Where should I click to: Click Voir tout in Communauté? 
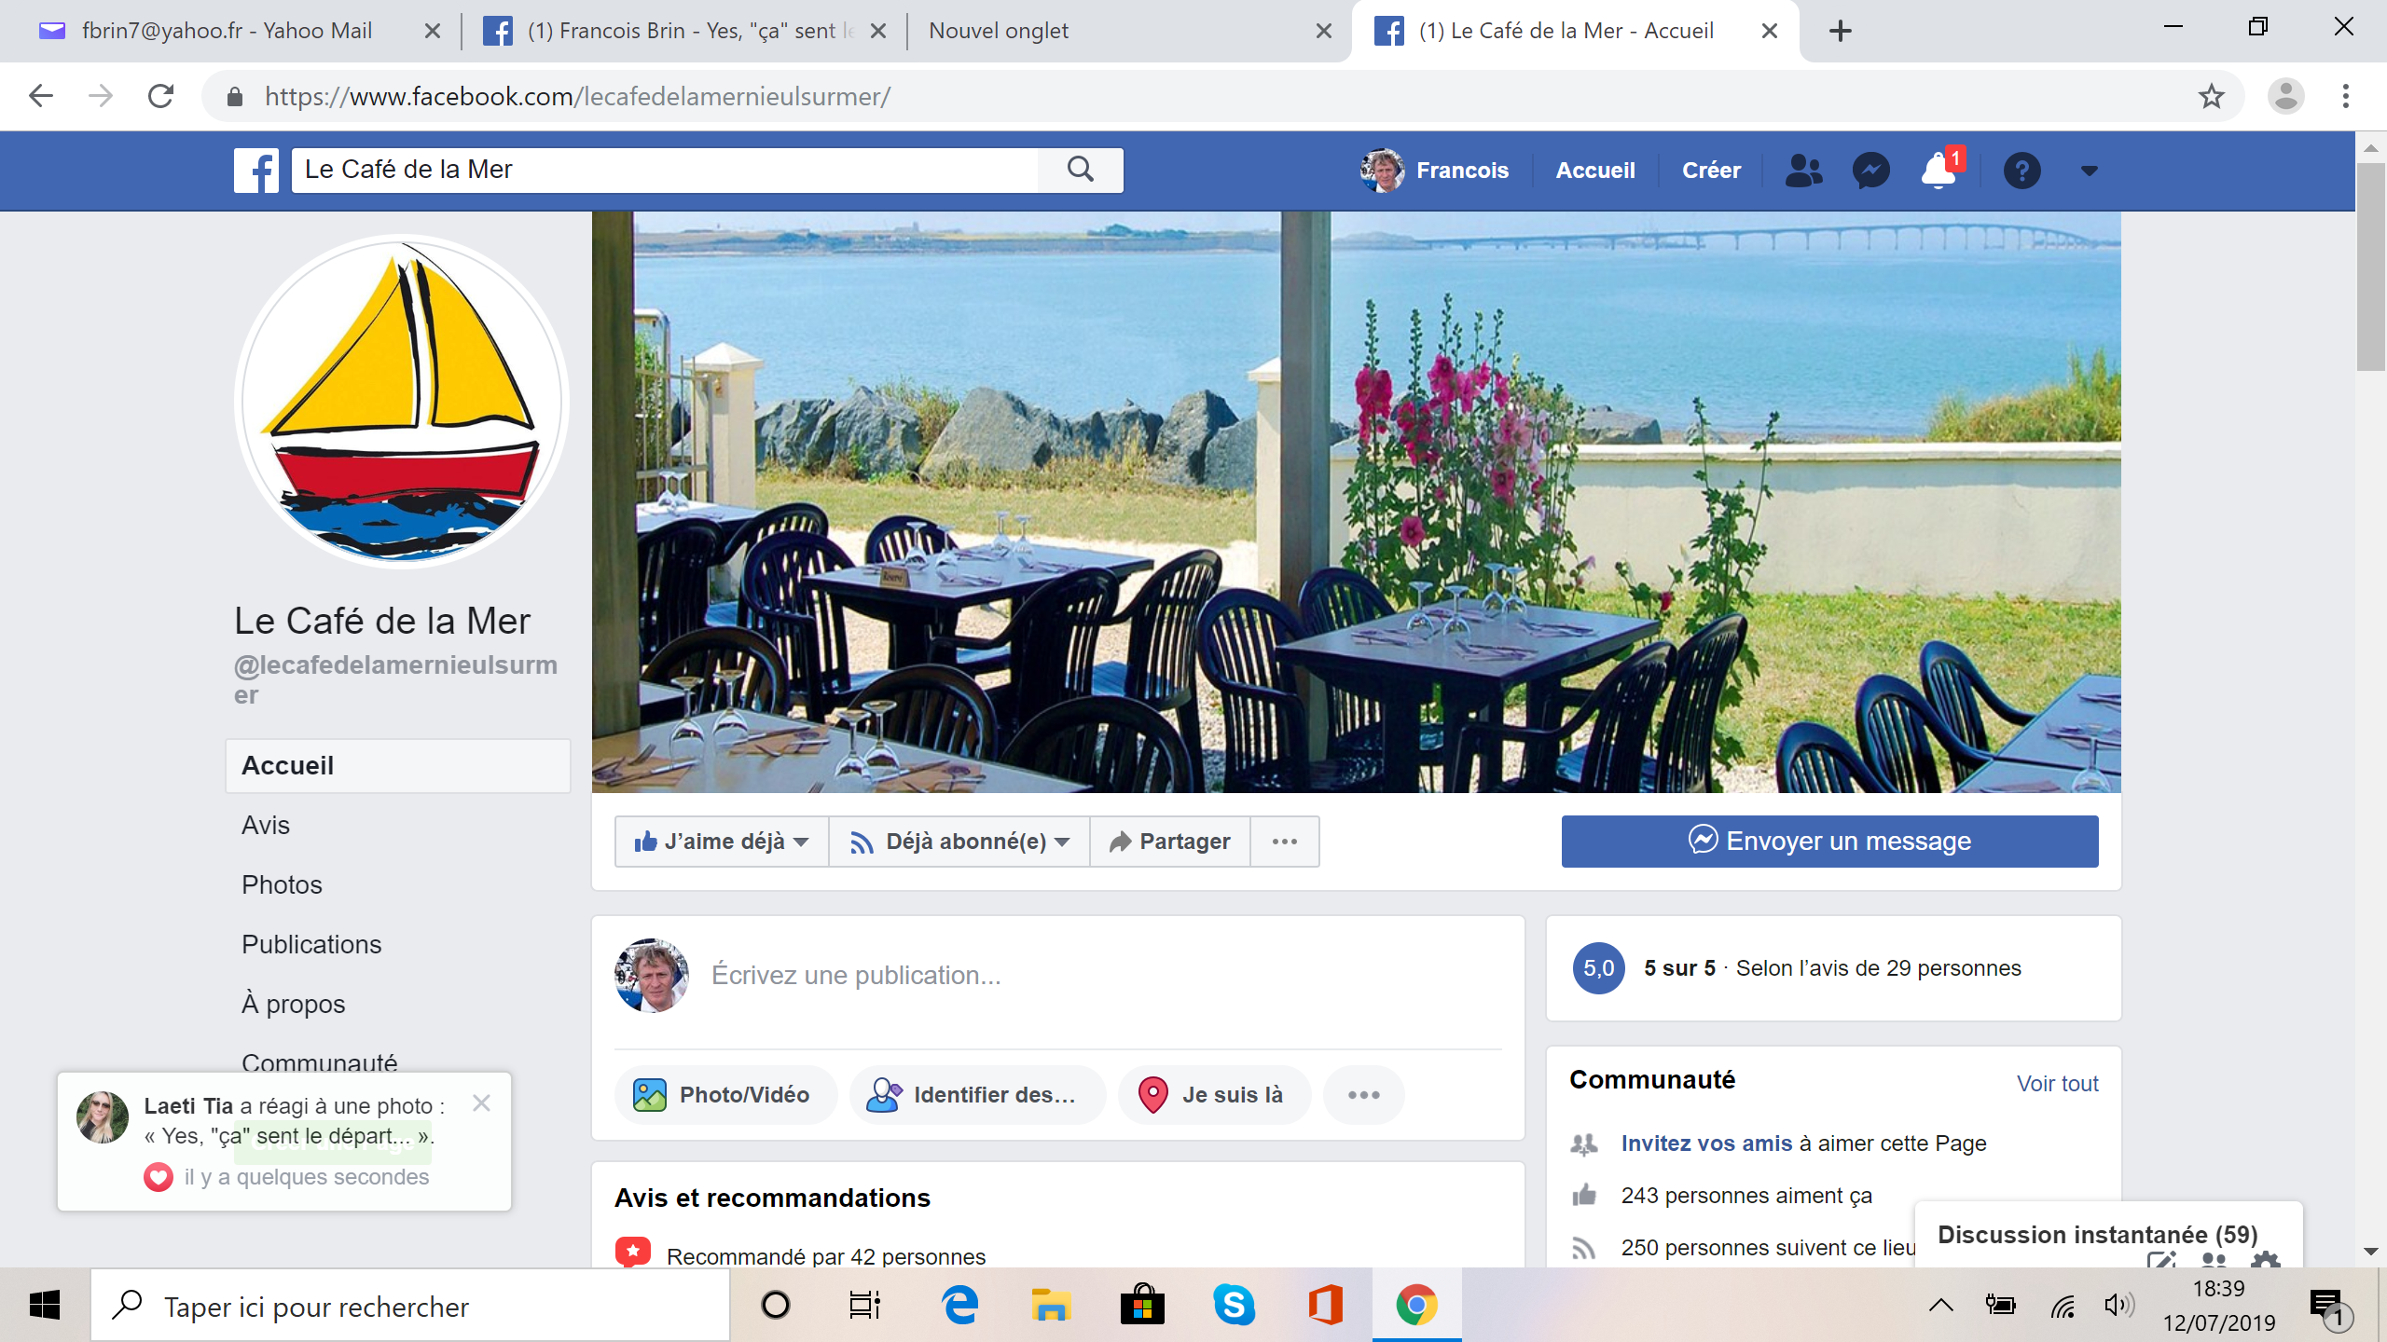2057,1084
